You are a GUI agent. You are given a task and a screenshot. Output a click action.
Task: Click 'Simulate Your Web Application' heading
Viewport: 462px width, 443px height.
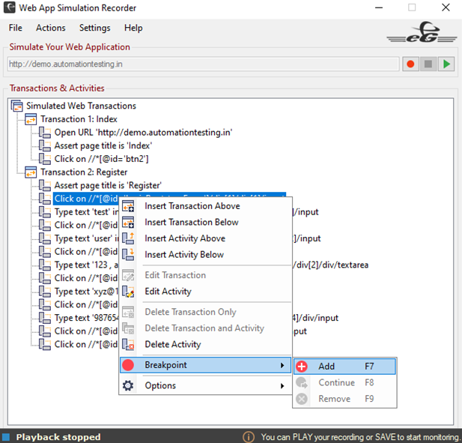tap(70, 47)
